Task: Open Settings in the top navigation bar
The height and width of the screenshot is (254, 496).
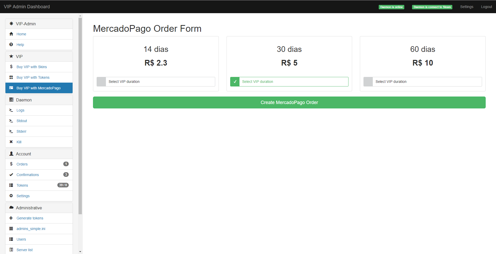Action: pos(467,7)
